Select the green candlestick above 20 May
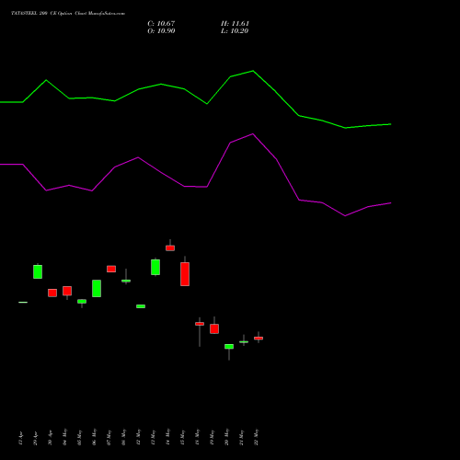Screen dimensions: 460x460 coord(229,347)
